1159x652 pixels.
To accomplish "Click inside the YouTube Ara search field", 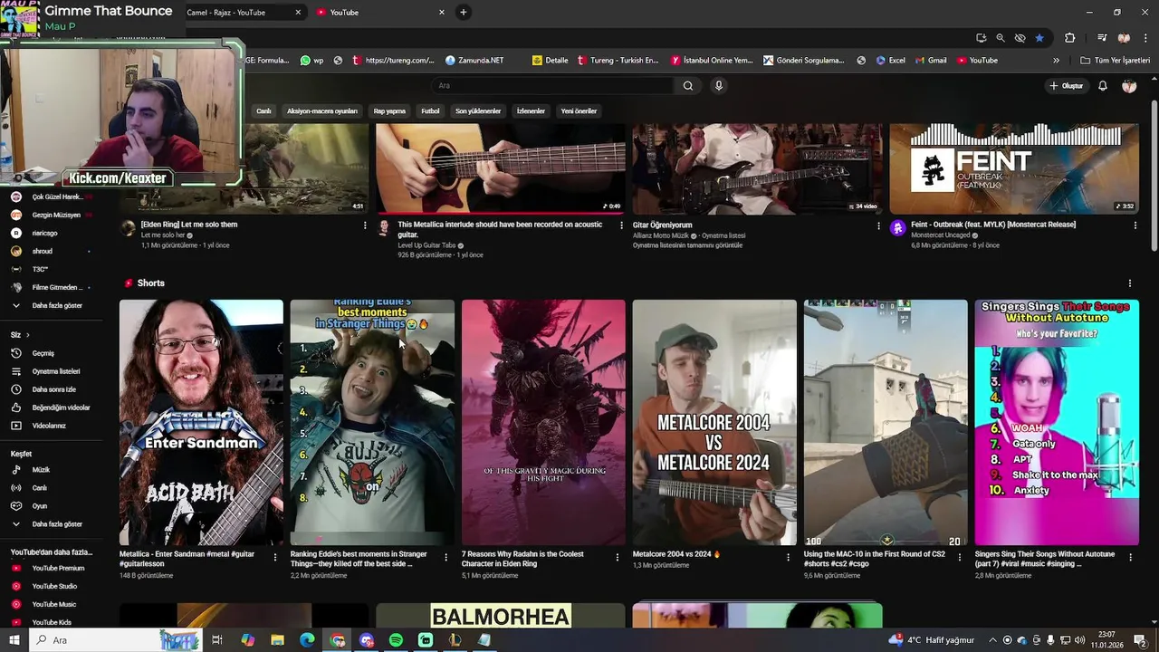I will point(552,86).
